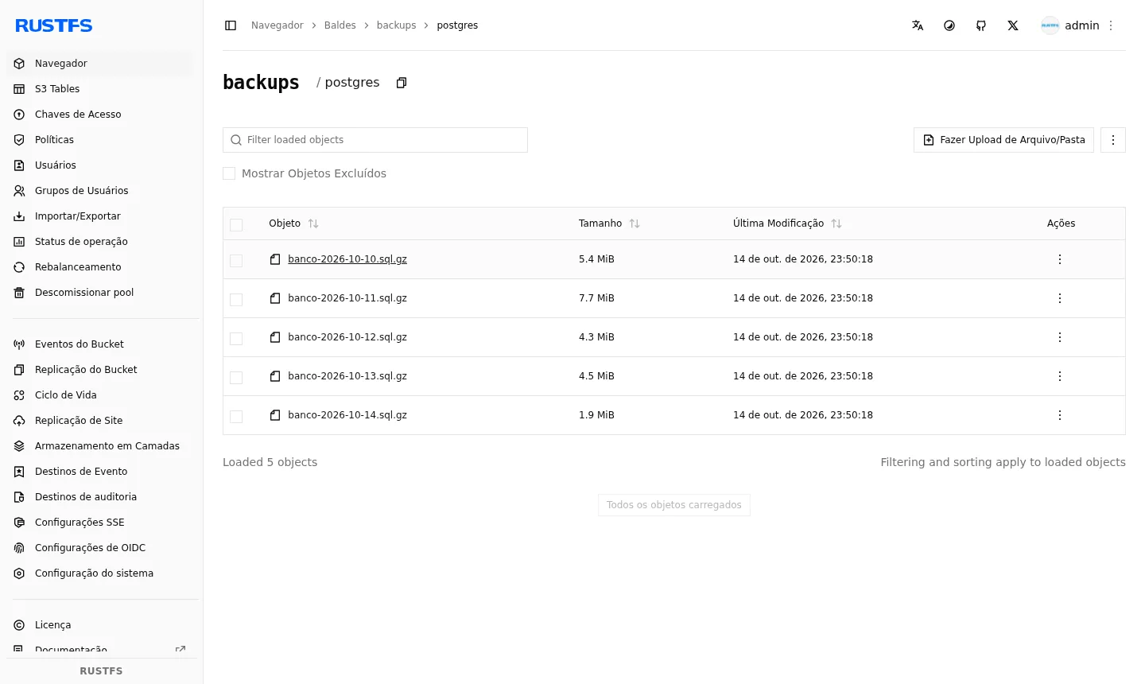Open banco-2026-10-12.sql.gz file name
Image resolution: width=1145 pixels, height=684 pixels.
coord(347,337)
